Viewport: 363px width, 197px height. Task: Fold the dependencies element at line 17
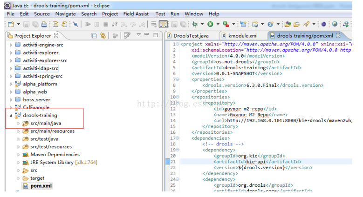[178, 138]
